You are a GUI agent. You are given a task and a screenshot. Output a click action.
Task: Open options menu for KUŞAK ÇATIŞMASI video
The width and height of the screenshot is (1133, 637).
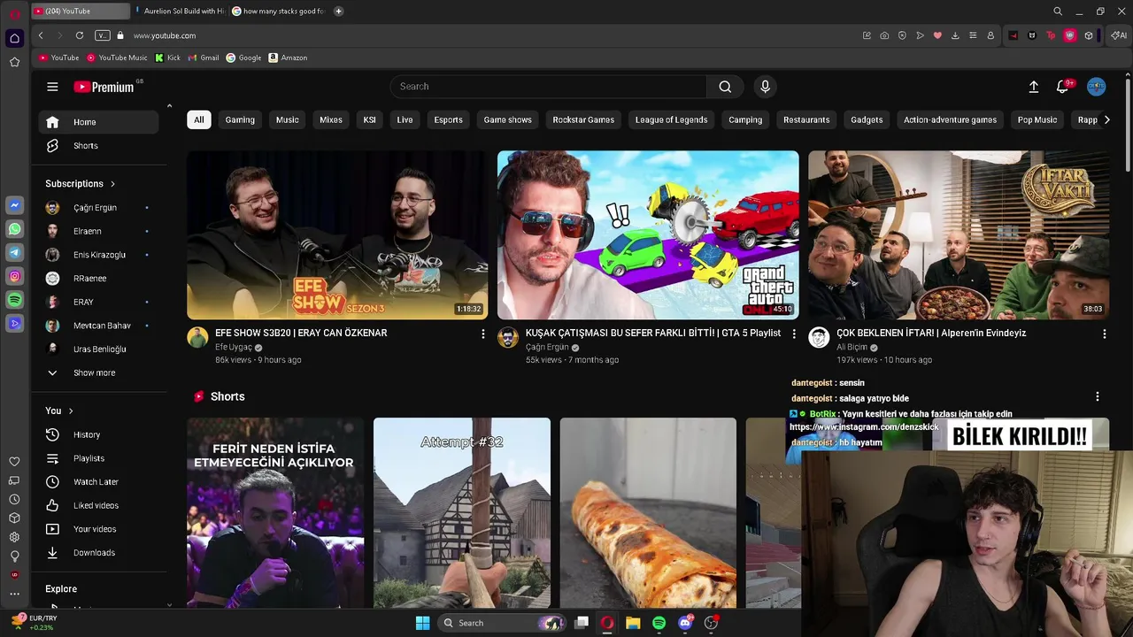[x=793, y=334]
